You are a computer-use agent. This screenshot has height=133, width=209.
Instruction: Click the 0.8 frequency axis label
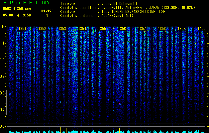coord(3,93)
